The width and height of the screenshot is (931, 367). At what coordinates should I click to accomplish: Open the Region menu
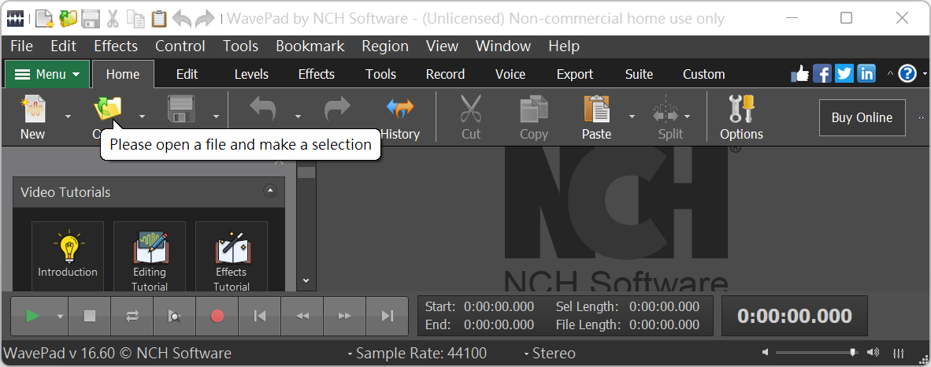pyautogui.click(x=384, y=46)
